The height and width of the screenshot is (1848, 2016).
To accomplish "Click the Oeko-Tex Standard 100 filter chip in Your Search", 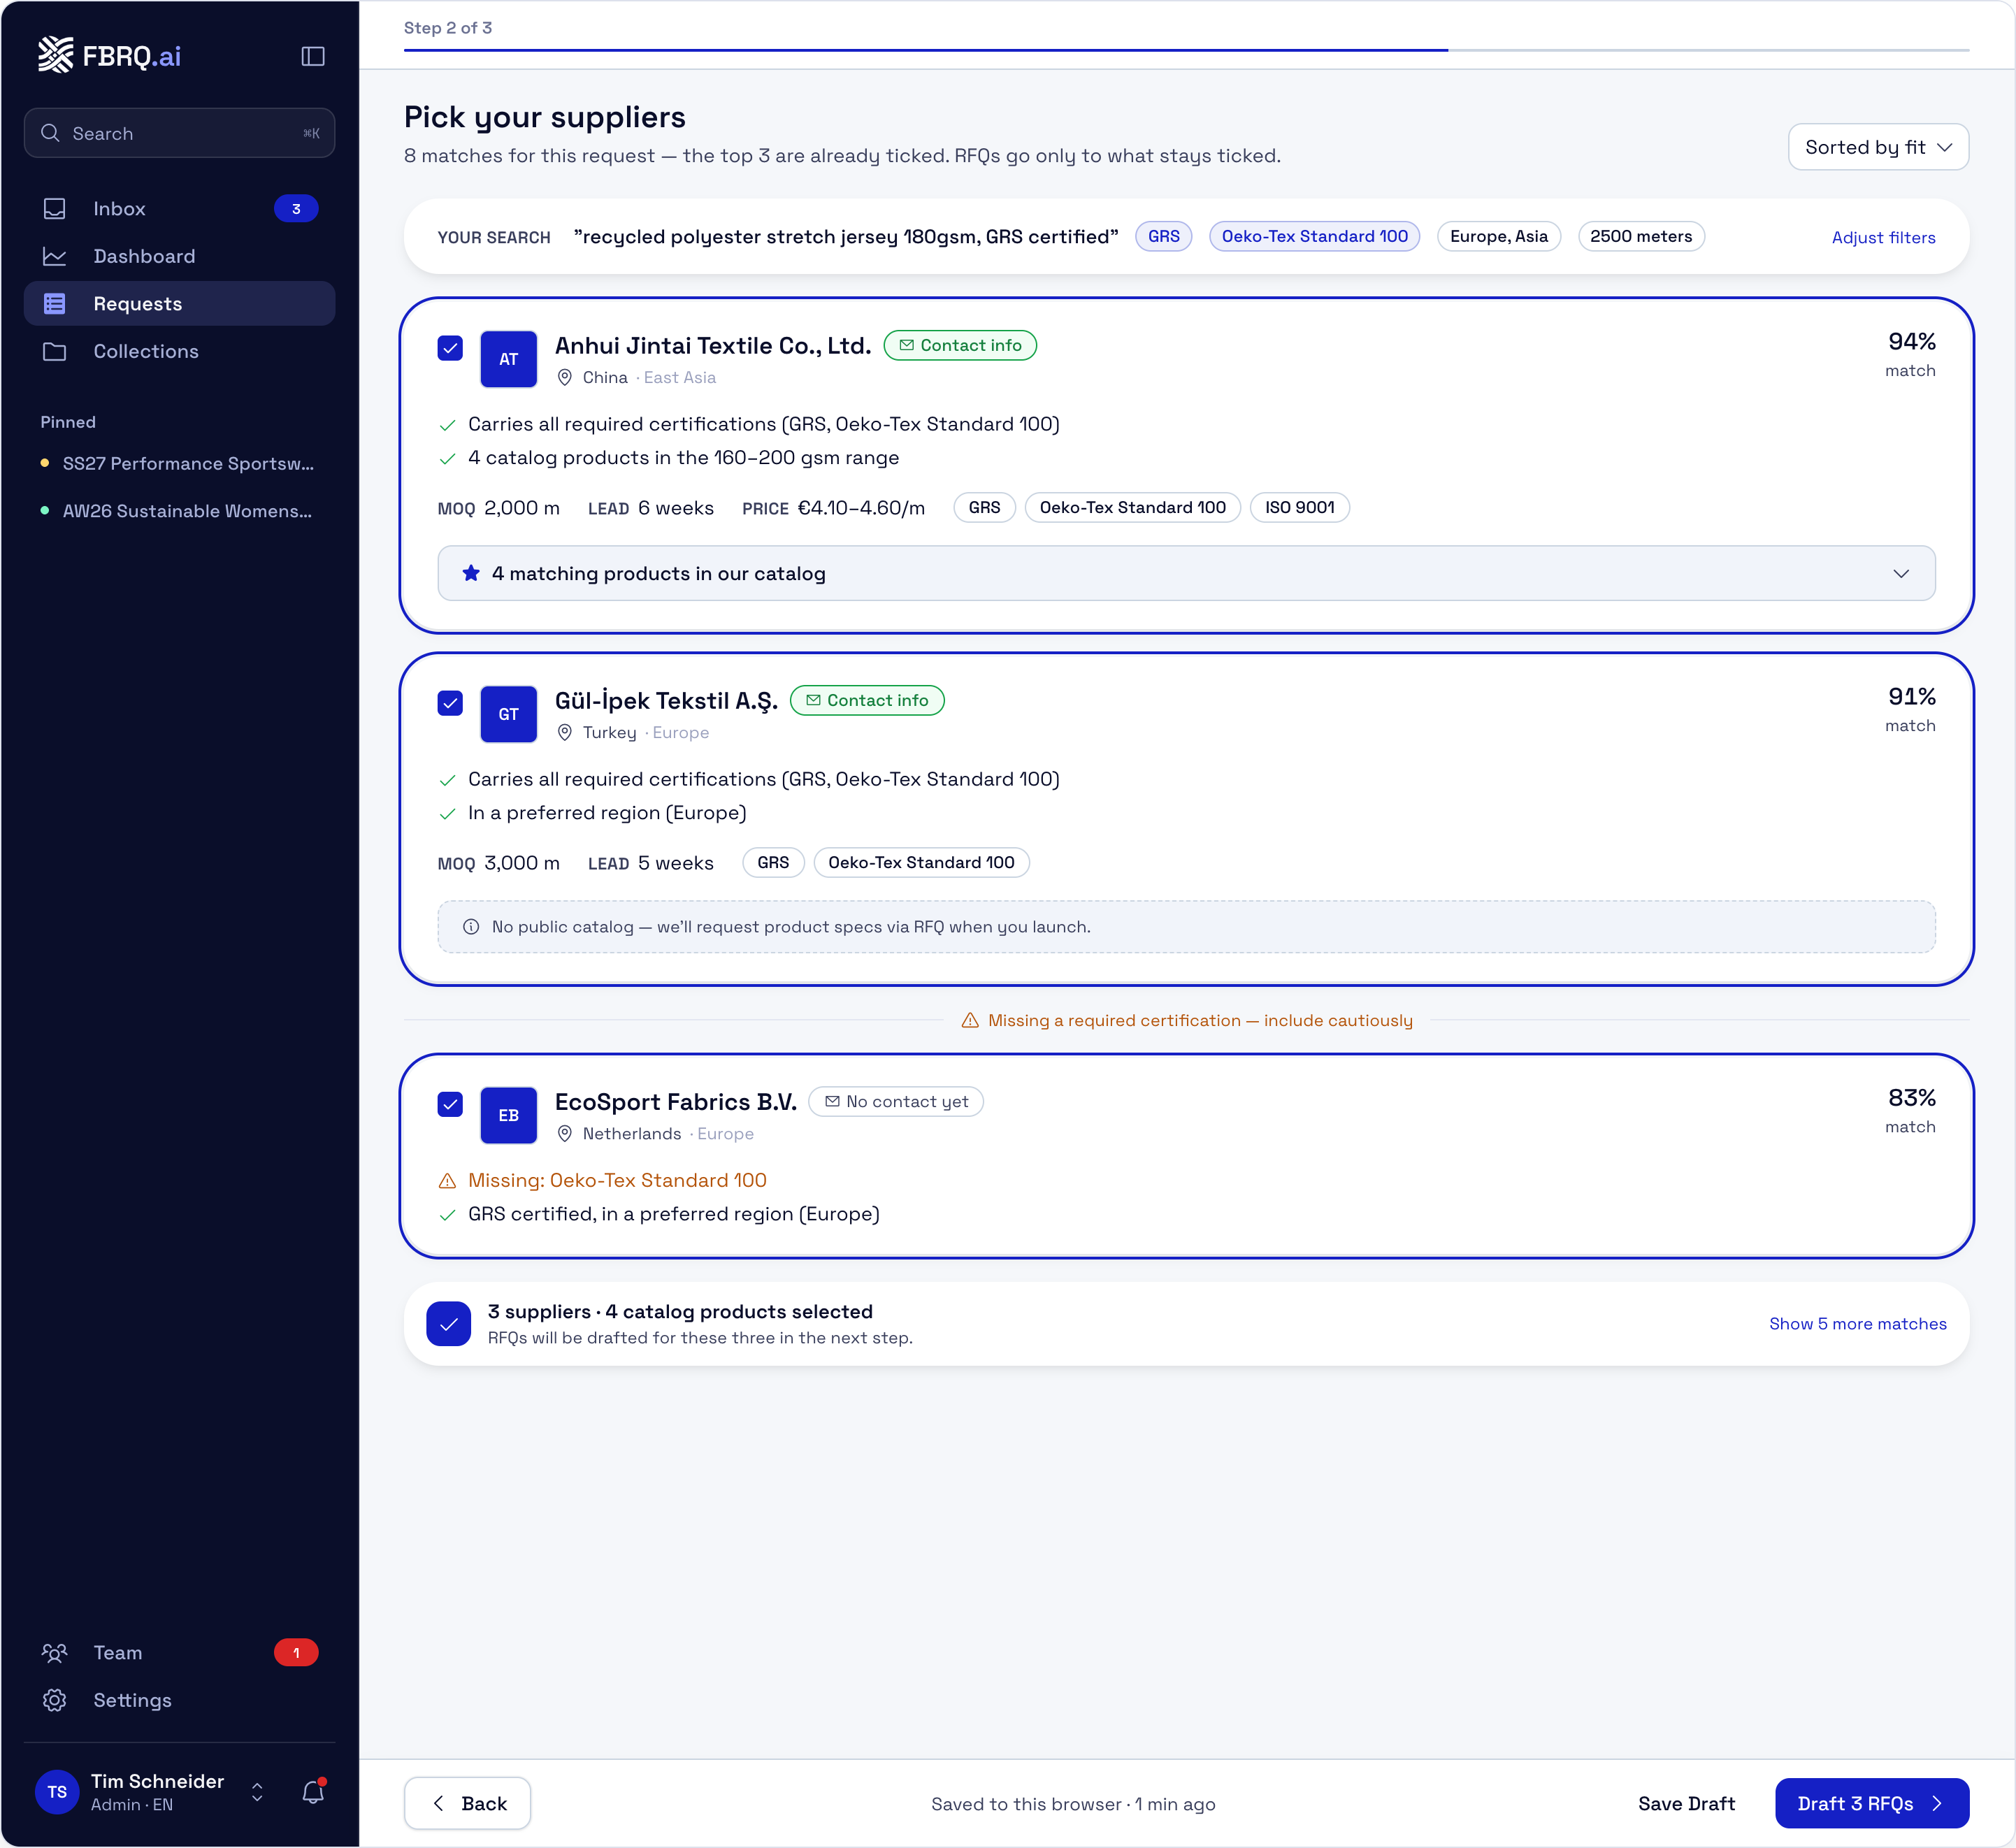I will (1314, 236).
